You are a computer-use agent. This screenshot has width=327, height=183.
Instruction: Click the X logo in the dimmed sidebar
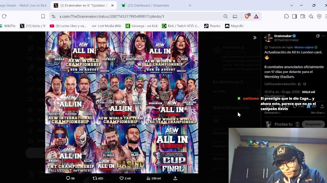click(30, 37)
